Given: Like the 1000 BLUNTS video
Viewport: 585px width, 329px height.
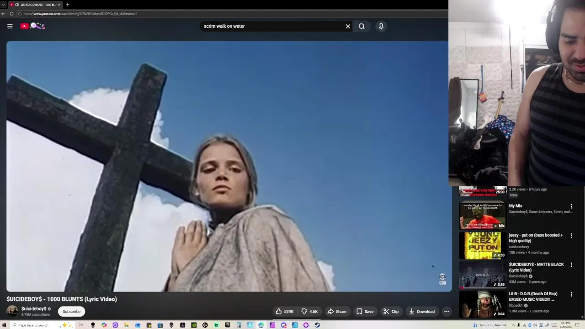Looking at the screenshot, I should [x=284, y=312].
